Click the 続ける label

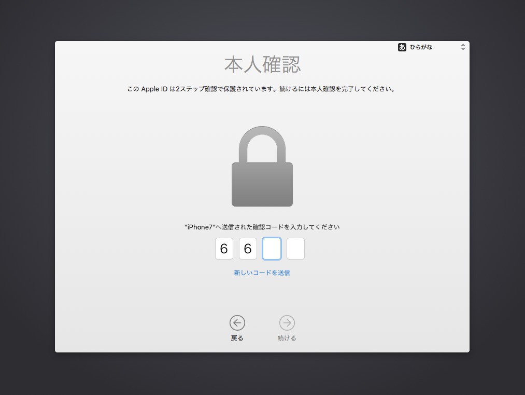(x=287, y=338)
